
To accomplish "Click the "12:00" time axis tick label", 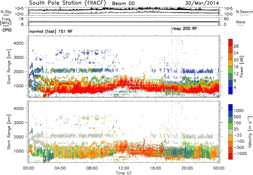I will click(x=124, y=168).
